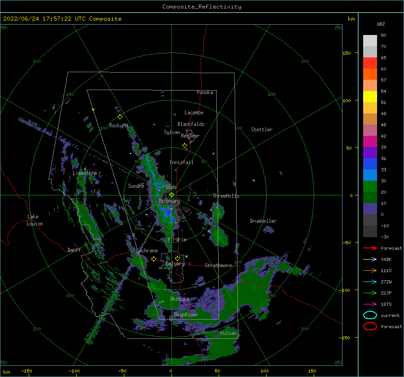Click the Airdrie label
404x377 pixels.
(177, 239)
